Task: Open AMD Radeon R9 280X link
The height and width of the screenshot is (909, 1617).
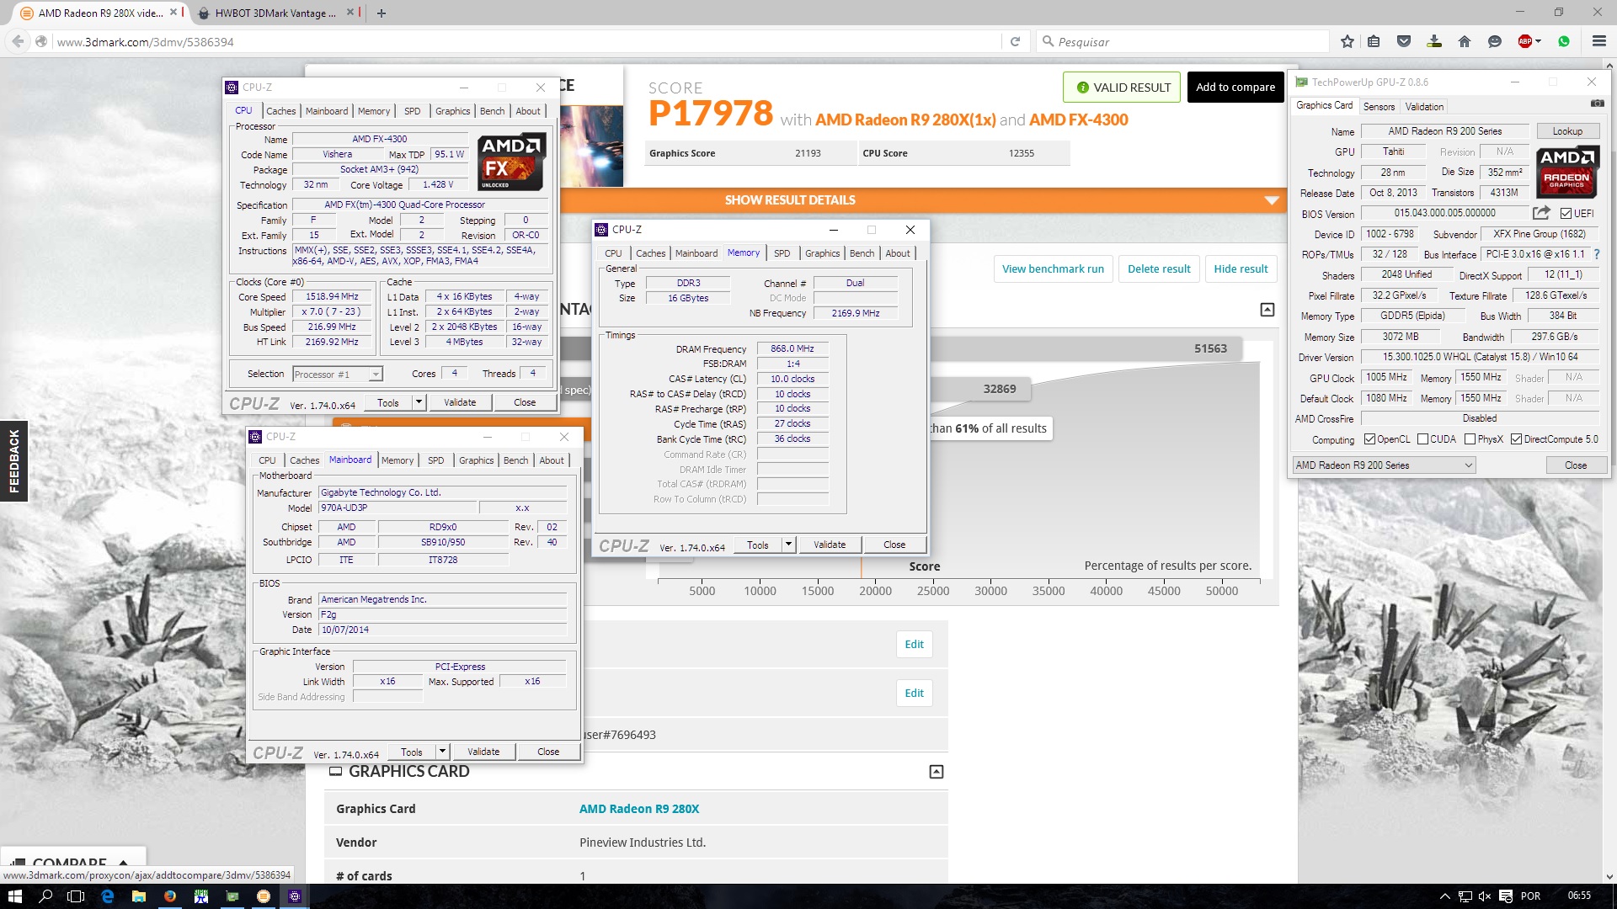Action: [x=638, y=809]
